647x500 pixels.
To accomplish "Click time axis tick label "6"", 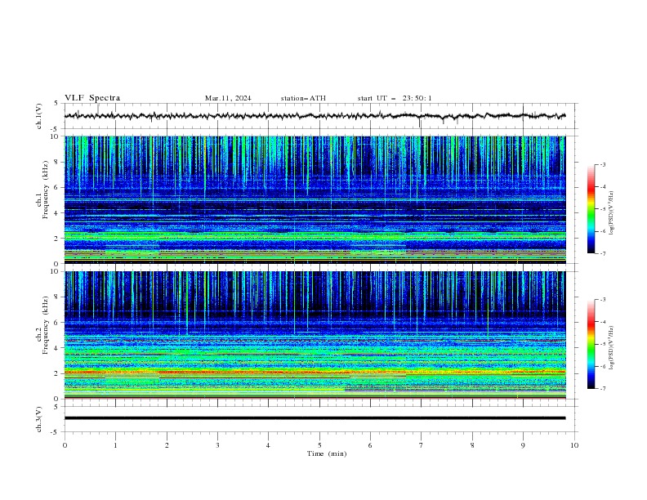I will tap(370, 445).
